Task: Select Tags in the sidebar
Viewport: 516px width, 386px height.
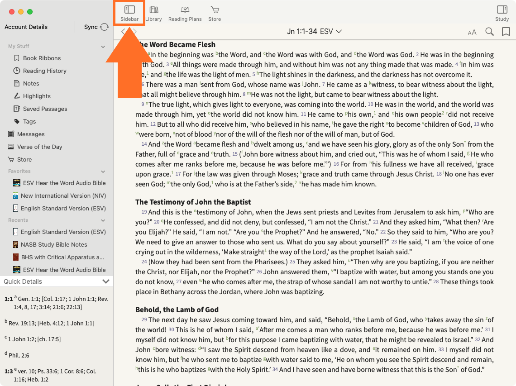Action: pyautogui.click(x=29, y=121)
